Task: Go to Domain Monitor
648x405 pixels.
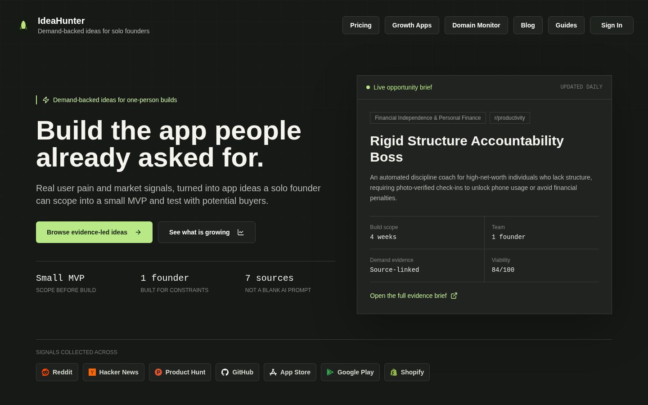Action: [x=476, y=25]
